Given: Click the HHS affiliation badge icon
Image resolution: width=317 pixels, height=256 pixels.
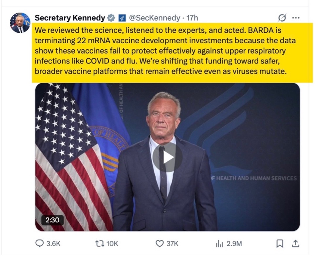Looking at the screenshot, I should tap(122, 18).
